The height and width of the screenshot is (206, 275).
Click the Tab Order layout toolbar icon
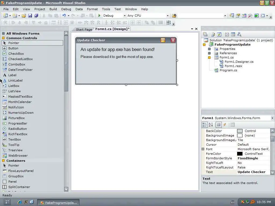(168, 23)
